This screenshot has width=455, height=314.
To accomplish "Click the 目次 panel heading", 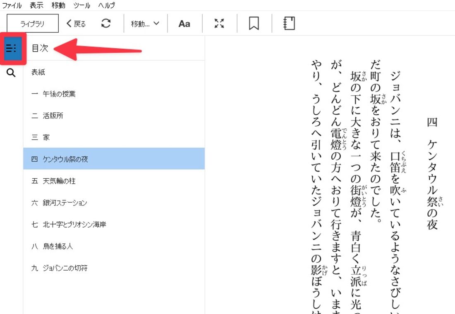I will click(40, 48).
